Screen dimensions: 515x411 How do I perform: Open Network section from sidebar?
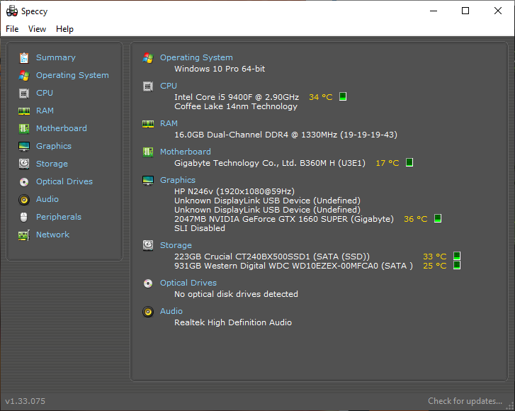52,235
